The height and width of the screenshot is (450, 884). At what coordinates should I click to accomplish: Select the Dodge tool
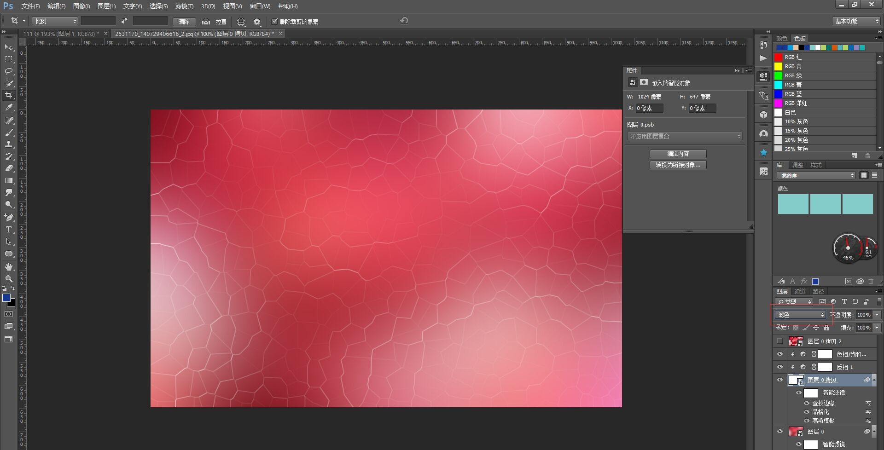(x=9, y=204)
